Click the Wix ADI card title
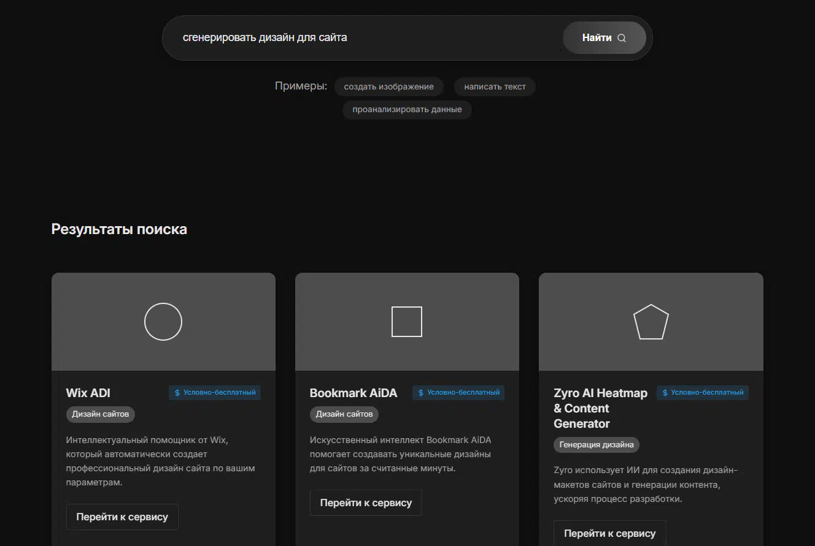 tap(88, 393)
